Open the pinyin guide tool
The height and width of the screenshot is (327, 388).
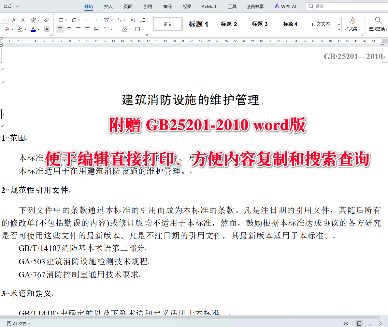(x=33, y=20)
